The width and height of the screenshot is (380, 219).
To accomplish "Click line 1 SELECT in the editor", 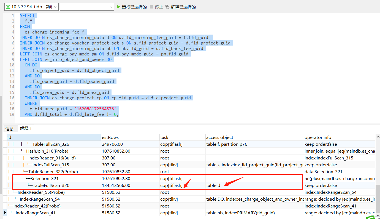I will click(x=27, y=15).
